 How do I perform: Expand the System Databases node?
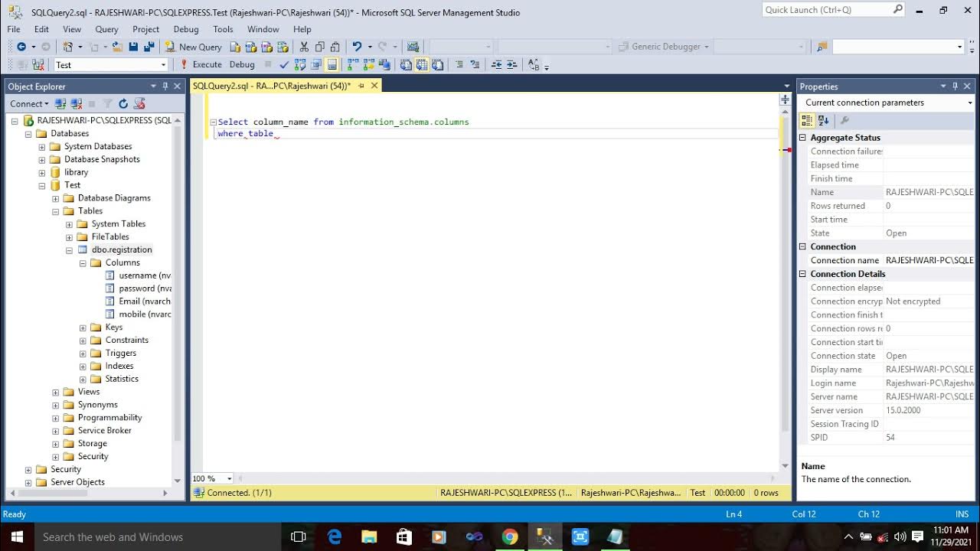pyautogui.click(x=42, y=146)
